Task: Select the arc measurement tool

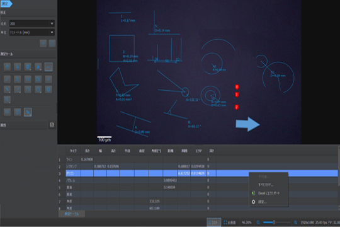Action: coord(28,89)
